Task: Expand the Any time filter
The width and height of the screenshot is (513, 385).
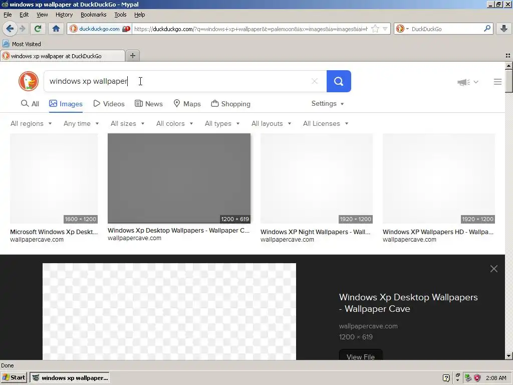Action: (81, 123)
